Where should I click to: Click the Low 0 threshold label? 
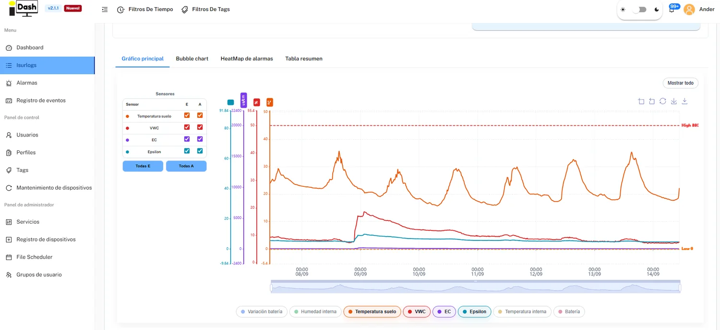click(x=687, y=249)
